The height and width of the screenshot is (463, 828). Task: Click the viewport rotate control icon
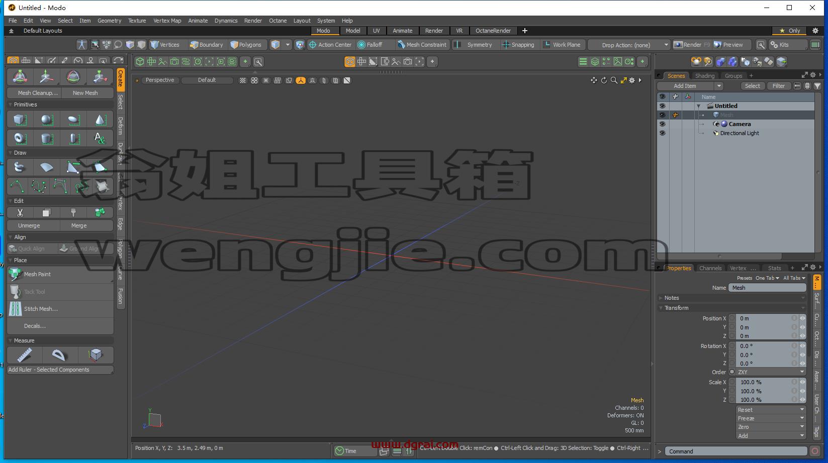[x=604, y=80]
